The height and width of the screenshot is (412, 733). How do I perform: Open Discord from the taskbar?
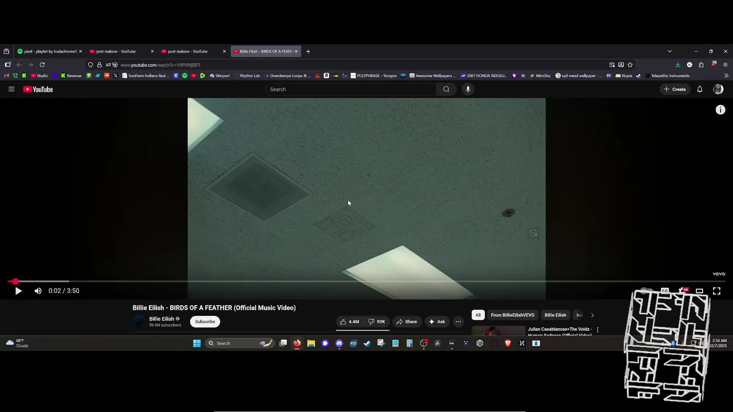pyautogui.click(x=339, y=343)
